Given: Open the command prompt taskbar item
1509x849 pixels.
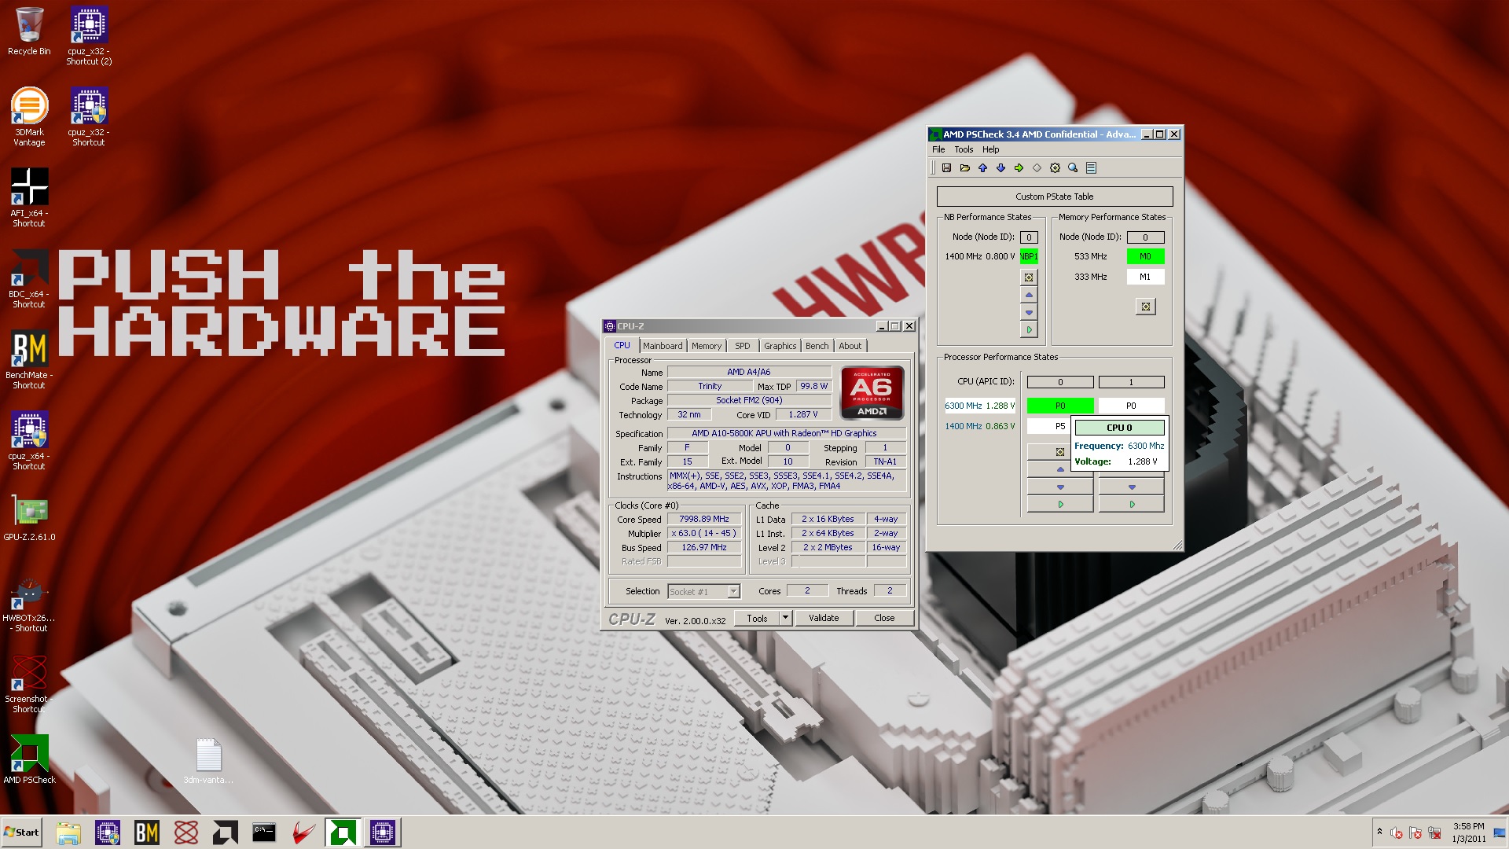Looking at the screenshot, I should [x=264, y=832].
